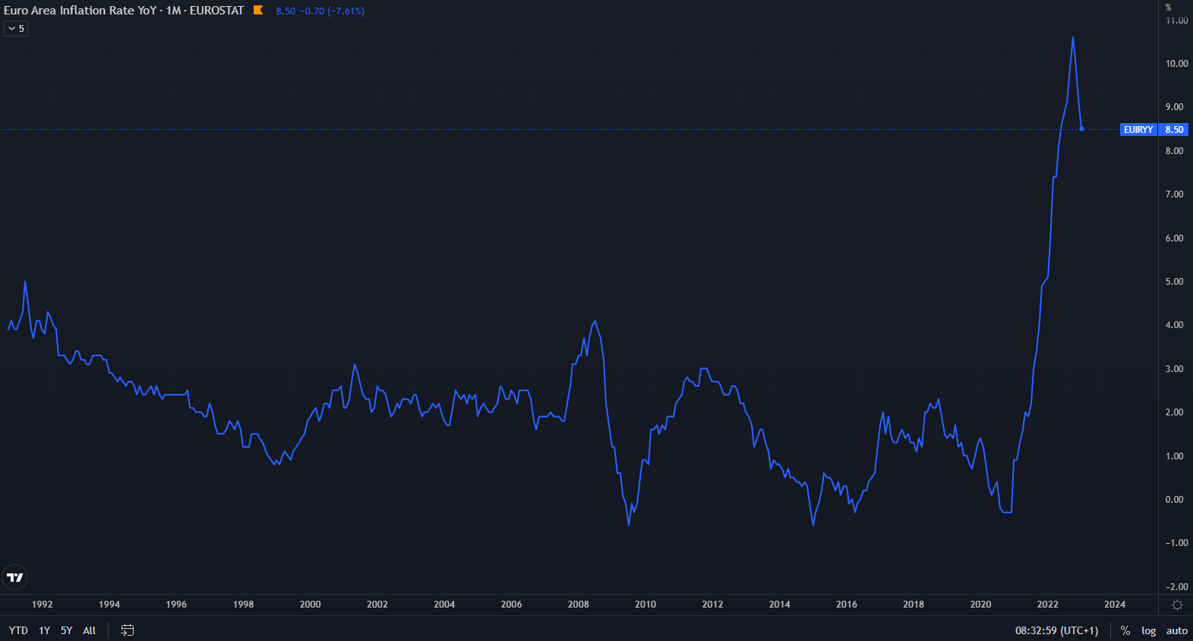Switch to 1Y range
1193x641 pixels.
(45, 630)
